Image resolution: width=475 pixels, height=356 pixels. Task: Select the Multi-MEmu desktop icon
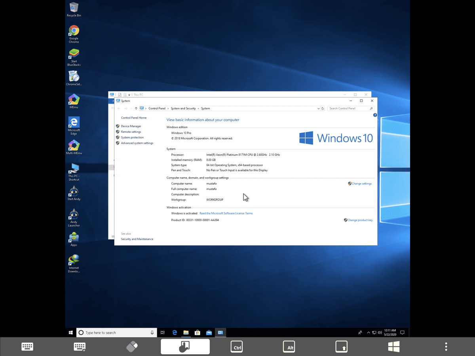click(x=74, y=147)
